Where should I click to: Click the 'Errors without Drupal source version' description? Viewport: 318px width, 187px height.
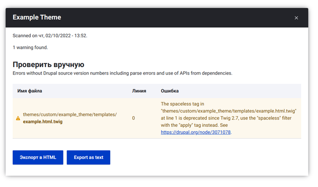click(x=122, y=73)
